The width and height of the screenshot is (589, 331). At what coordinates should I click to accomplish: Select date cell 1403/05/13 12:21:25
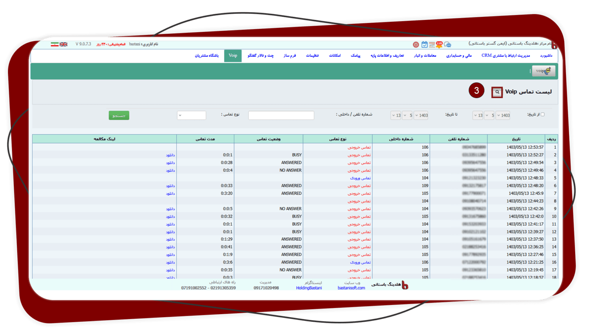[x=525, y=262]
